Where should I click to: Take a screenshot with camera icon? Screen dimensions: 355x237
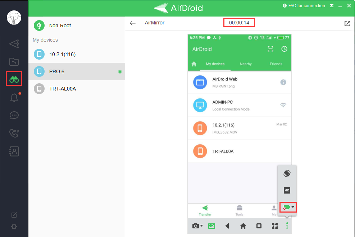[x=196, y=226]
